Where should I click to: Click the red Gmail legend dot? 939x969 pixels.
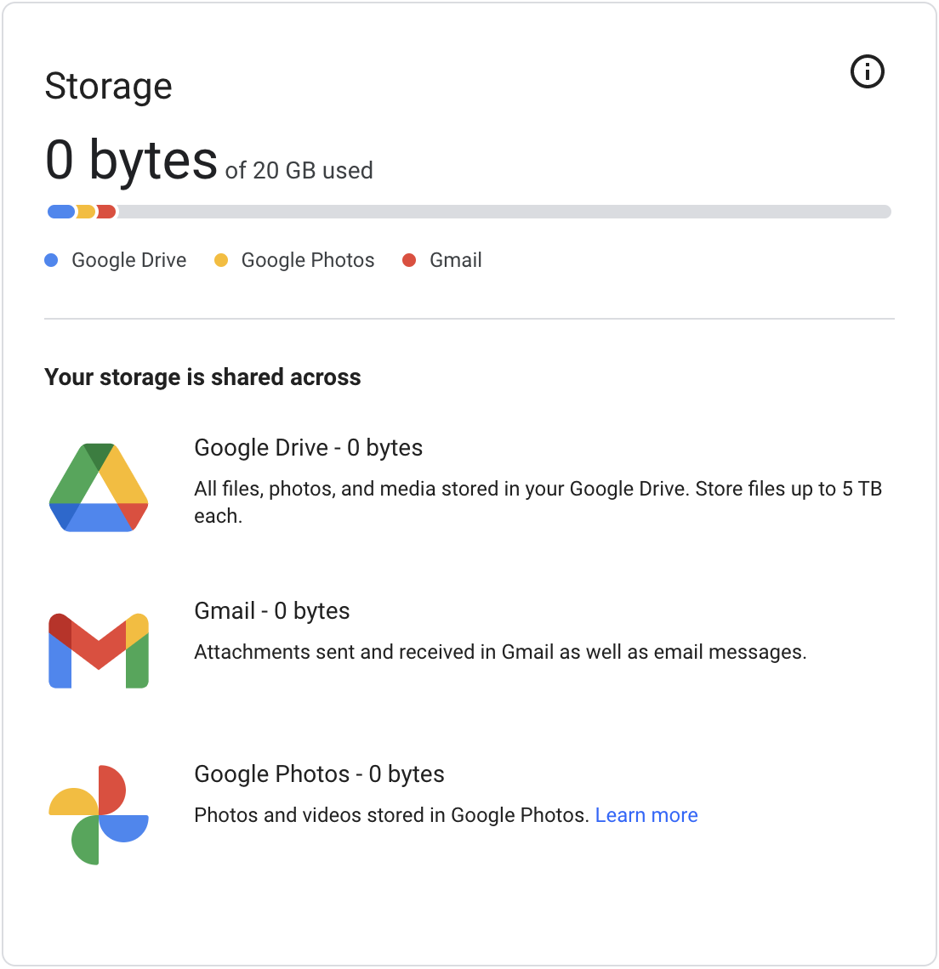409,261
